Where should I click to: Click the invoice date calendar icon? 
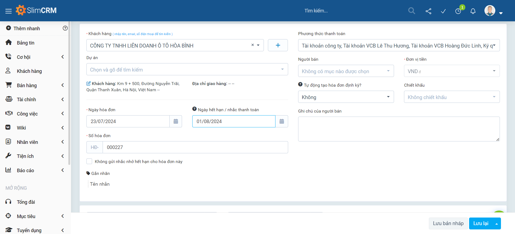(176, 121)
